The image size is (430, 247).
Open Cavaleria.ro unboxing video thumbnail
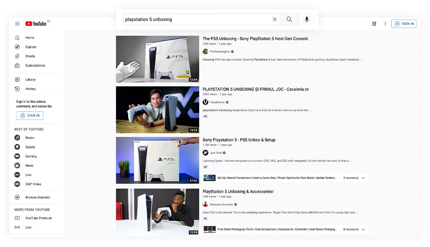(x=157, y=110)
